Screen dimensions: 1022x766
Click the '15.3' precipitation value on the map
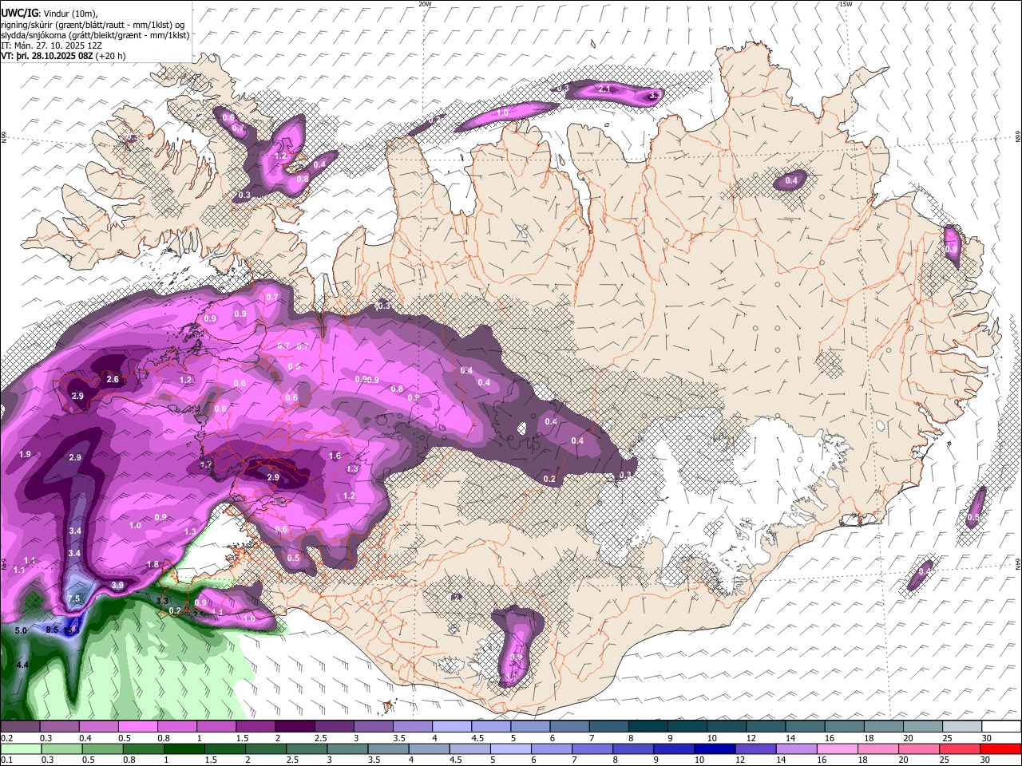pyautogui.click(x=71, y=630)
